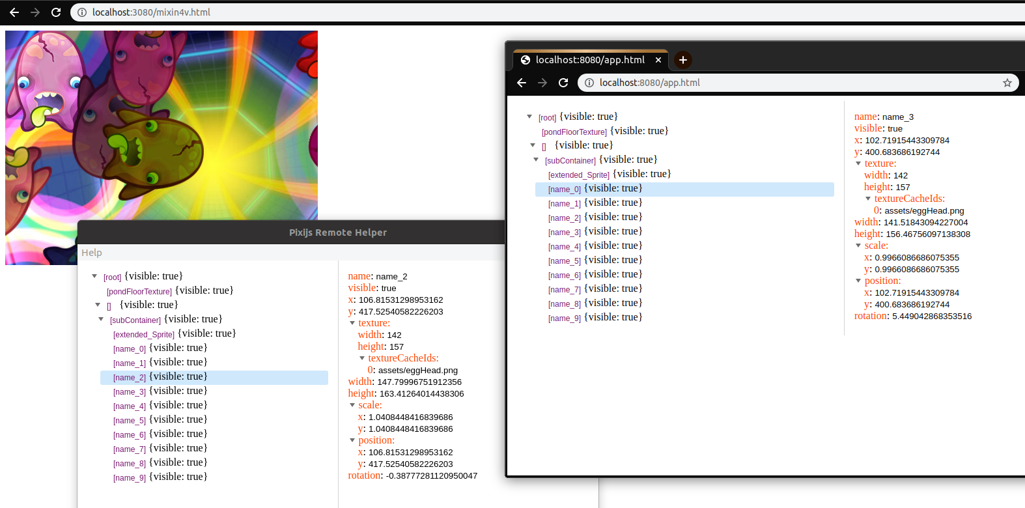The image size is (1025, 508).
Task: Select [name_5] in app.html tree
Action: (565, 261)
